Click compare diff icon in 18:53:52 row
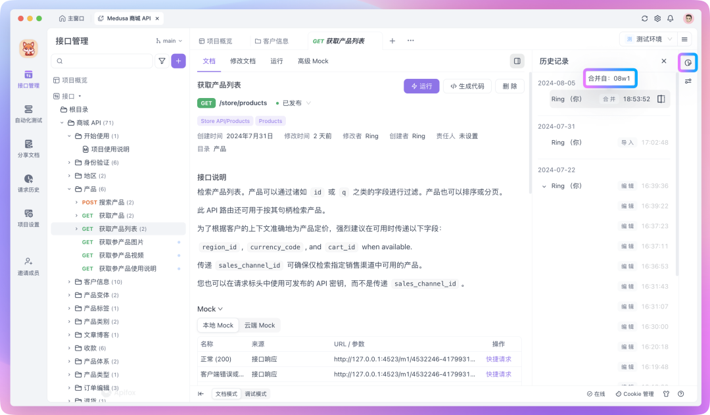This screenshot has width=710, height=415. [661, 99]
